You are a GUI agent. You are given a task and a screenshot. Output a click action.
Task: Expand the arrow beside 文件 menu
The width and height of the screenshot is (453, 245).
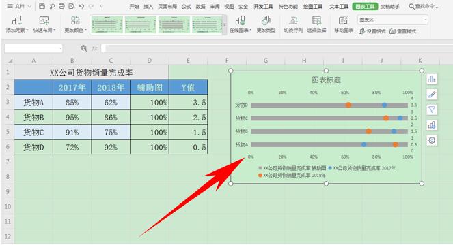coord(29,6)
